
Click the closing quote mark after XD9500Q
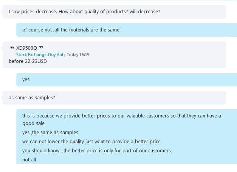click(x=41, y=48)
